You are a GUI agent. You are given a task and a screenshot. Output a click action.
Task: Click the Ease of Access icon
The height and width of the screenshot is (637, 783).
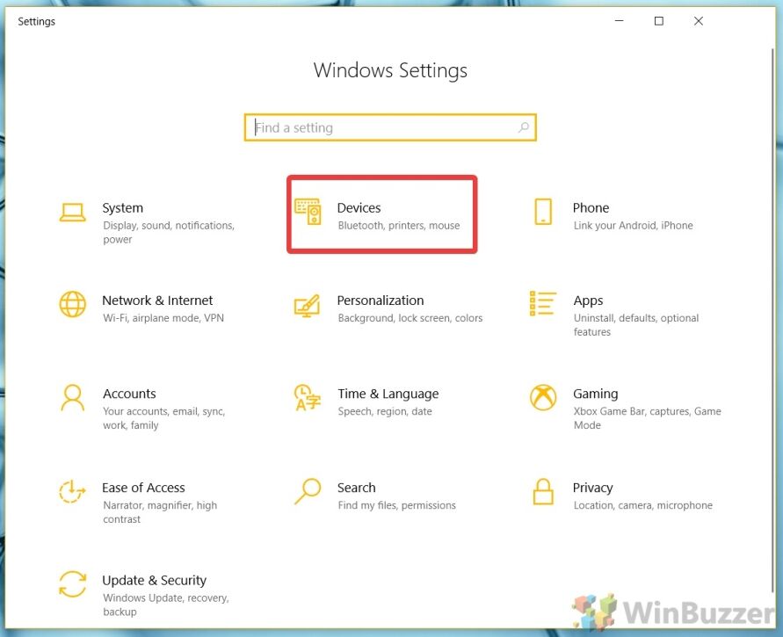72,491
